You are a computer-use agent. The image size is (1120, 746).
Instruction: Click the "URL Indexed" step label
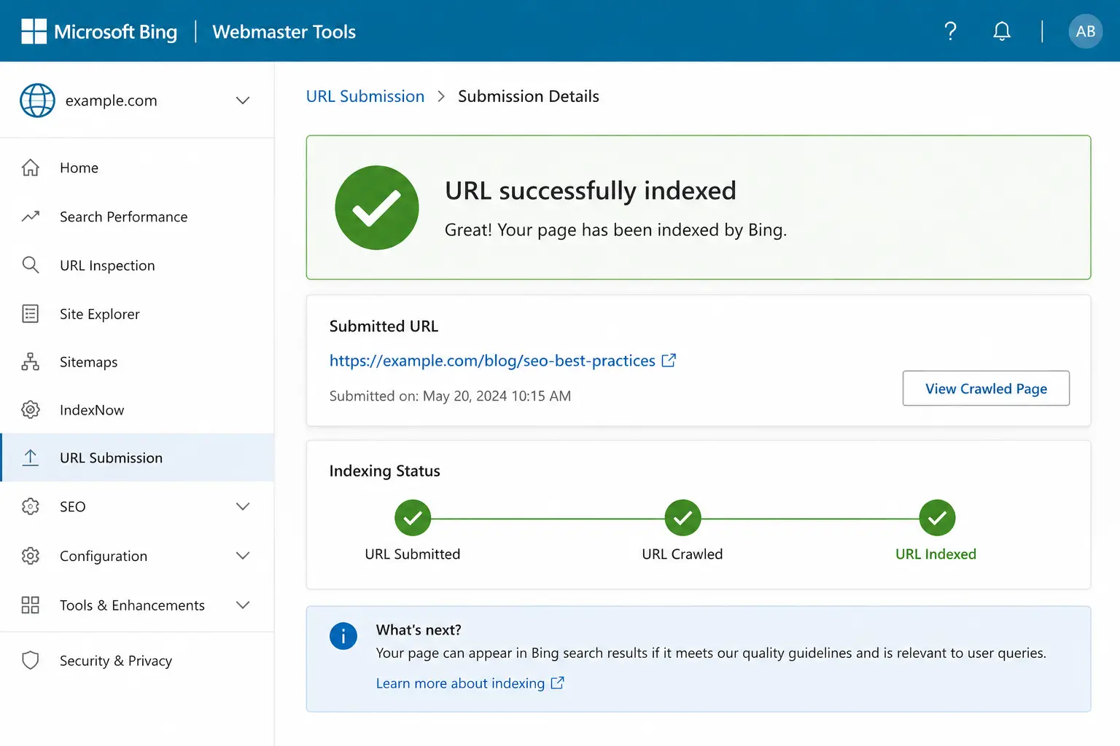(936, 554)
